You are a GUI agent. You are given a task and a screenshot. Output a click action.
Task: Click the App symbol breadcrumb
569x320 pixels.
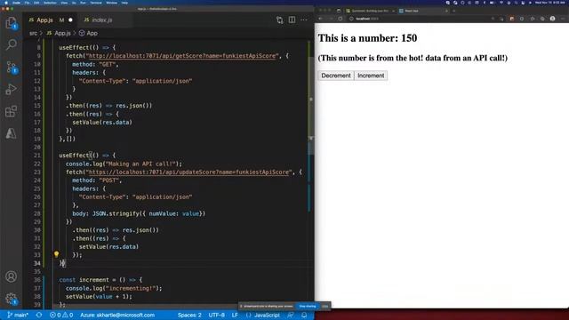88,33
